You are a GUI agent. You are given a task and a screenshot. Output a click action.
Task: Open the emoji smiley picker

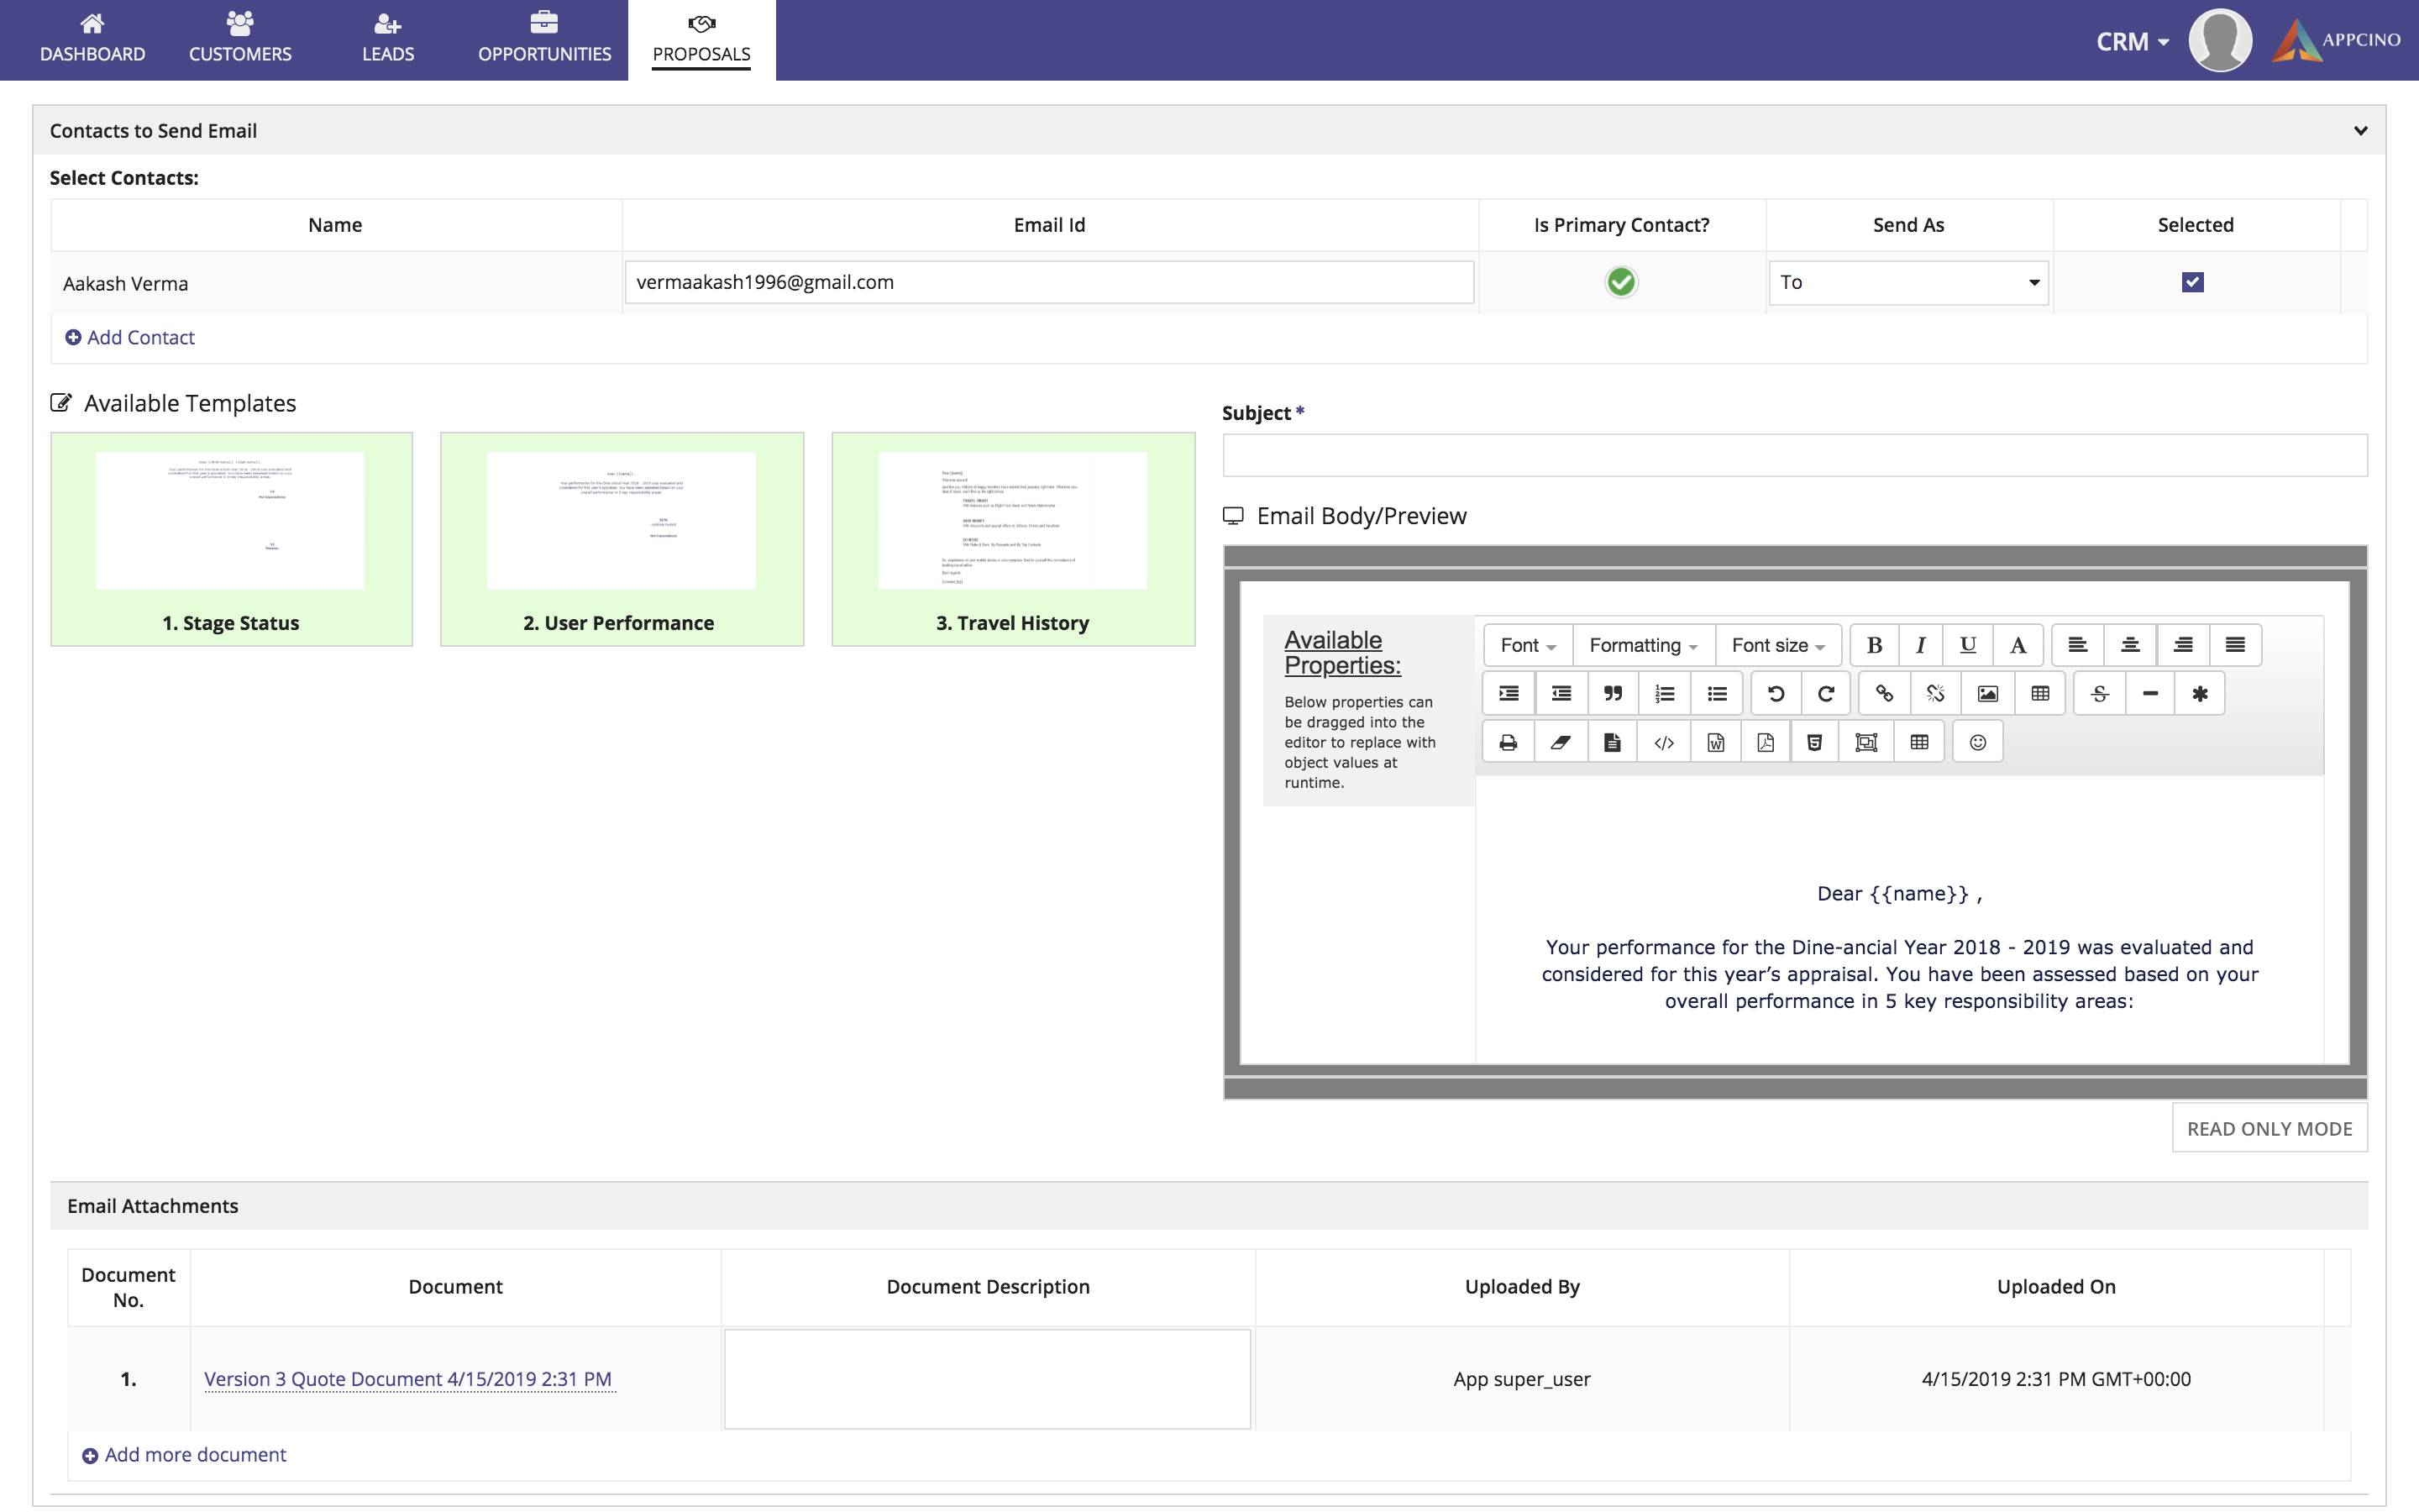coord(1977,742)
